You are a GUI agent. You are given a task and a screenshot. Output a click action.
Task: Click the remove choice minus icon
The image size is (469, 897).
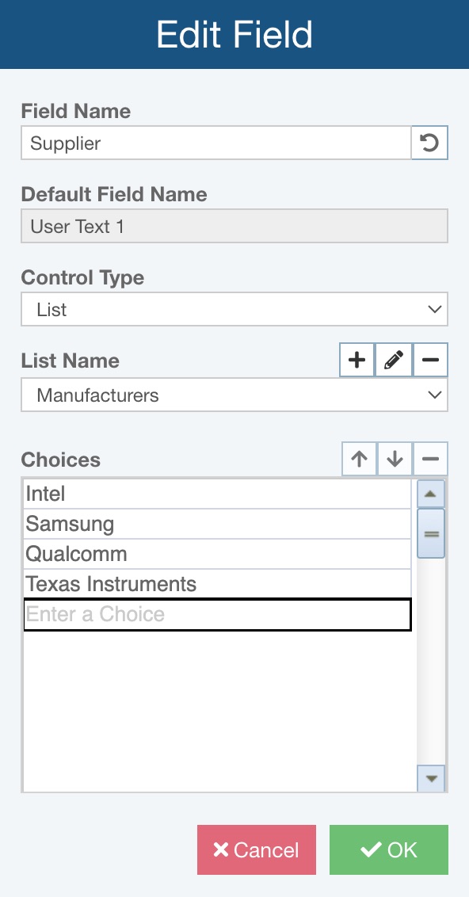coord(430,459)
